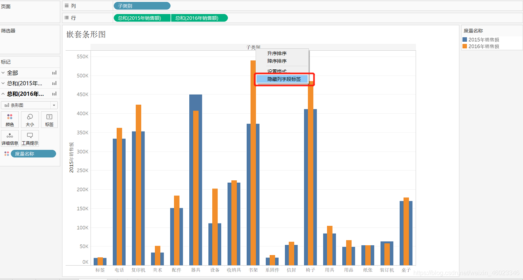The height and width of the screenshot is (280, 523).
Task: Click the 页面 (Pages) shelf header
Action: pos(6,7)
